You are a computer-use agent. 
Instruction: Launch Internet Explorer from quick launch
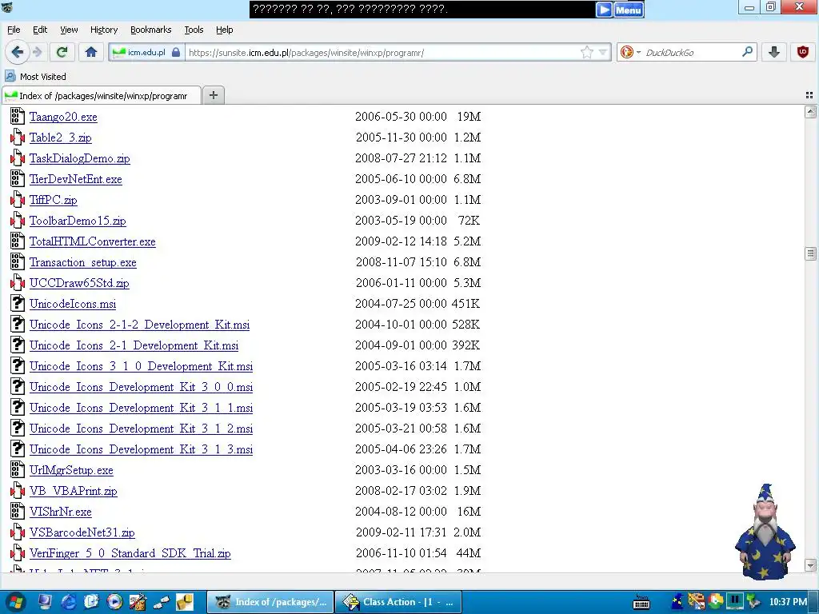[x=69, y=602]
